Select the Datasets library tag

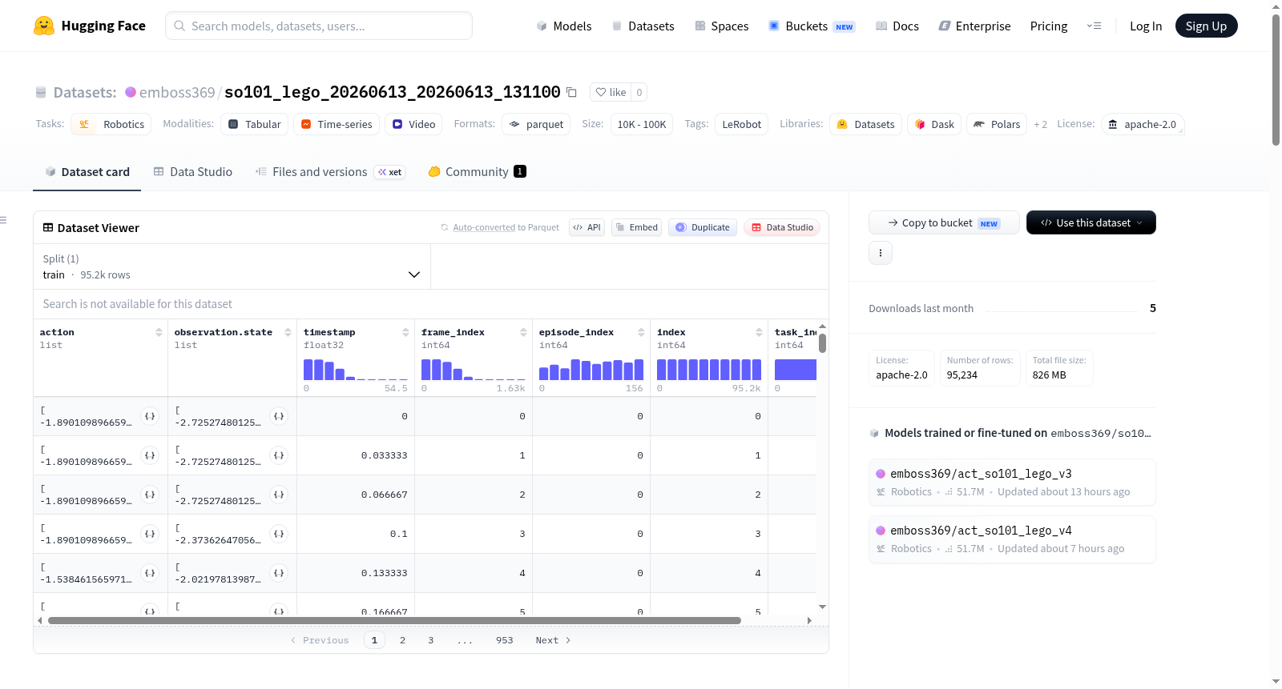pyautogui.click(x=865, y=124)
